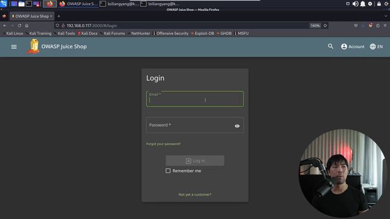Enable the Remember me checkbox
The image size is (390, 219).
168,171
